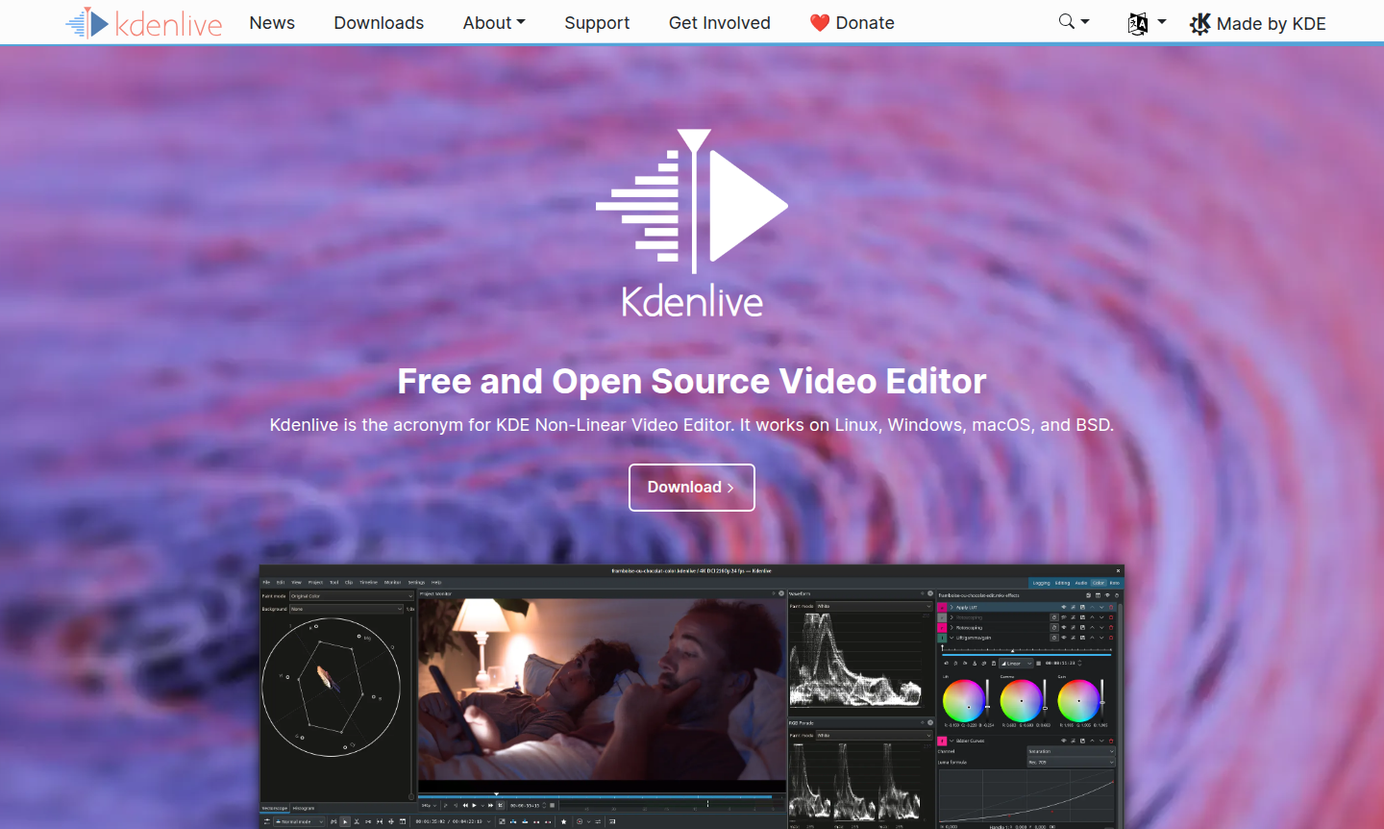Select the razor cut icon in the timeline toolbar
Screen dimensions: 1384x829
tap(356, 821)
